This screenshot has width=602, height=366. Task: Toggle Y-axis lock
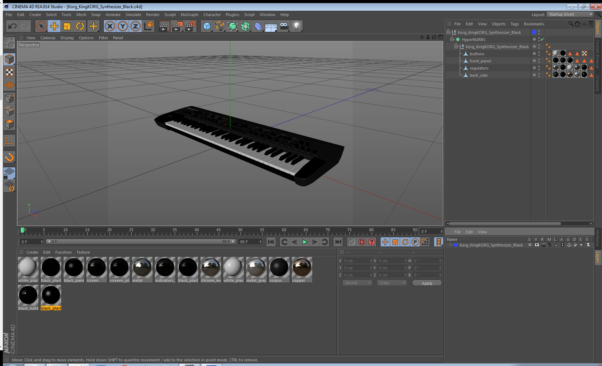(x=123, y=26)
